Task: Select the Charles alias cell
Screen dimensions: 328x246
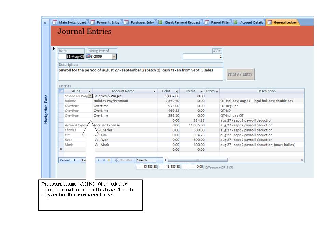Action: coord(75,130)
